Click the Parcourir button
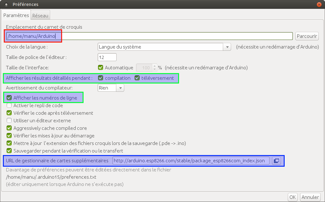 pyautogui.click(x=307, y=36)
